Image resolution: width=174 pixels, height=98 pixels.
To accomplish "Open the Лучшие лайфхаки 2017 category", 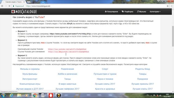I will point(67,89).
